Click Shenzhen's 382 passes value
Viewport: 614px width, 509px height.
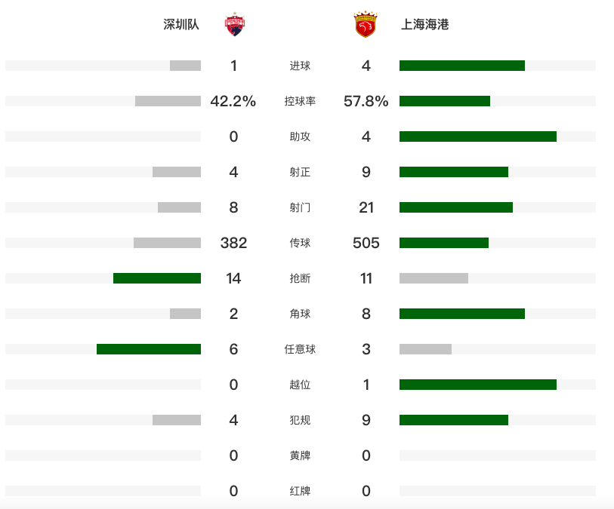233,243
